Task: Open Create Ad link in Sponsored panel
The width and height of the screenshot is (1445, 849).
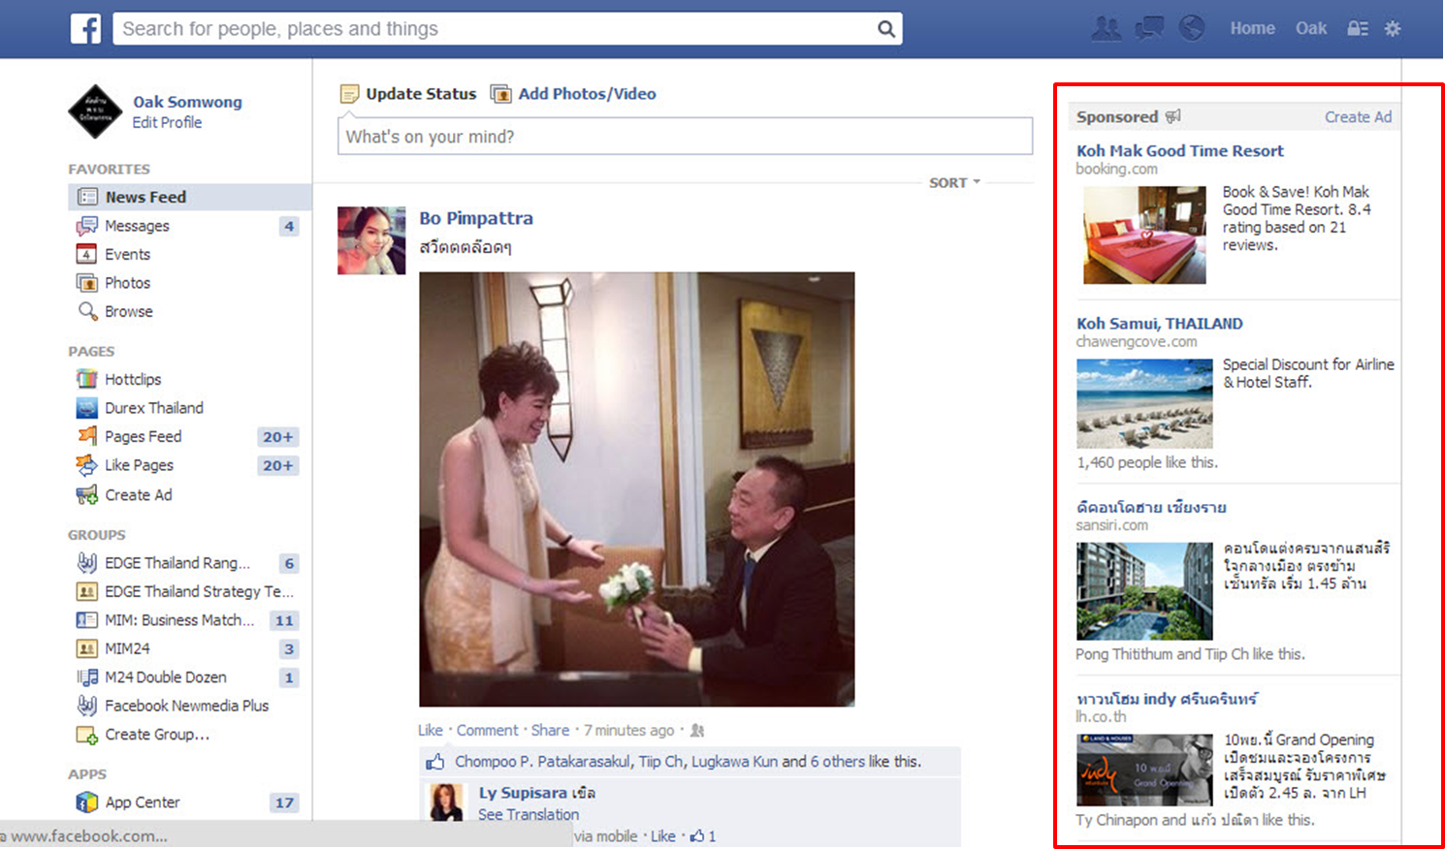Action: point(1358,117)
